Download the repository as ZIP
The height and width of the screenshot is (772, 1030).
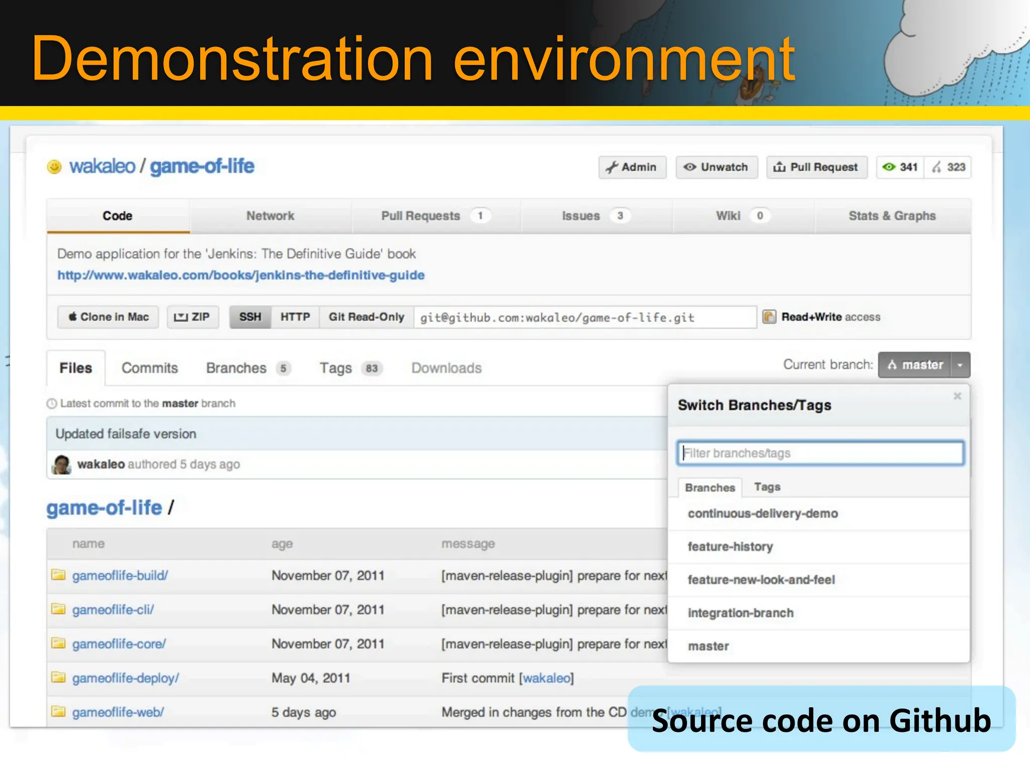[x=193, y=317]
